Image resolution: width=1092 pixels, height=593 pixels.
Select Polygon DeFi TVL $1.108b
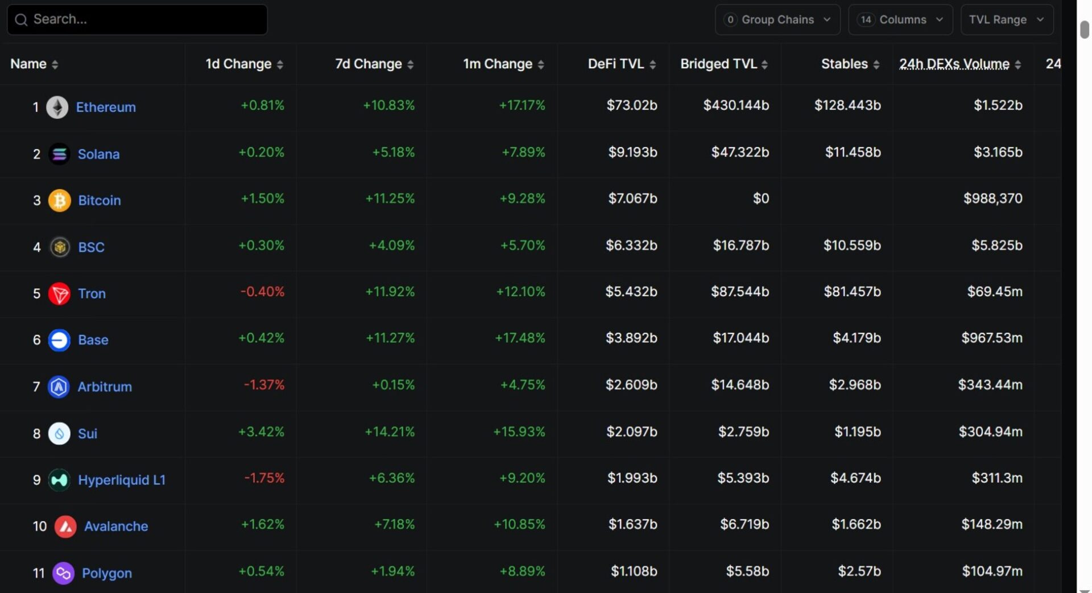click(x=634, y=571)
